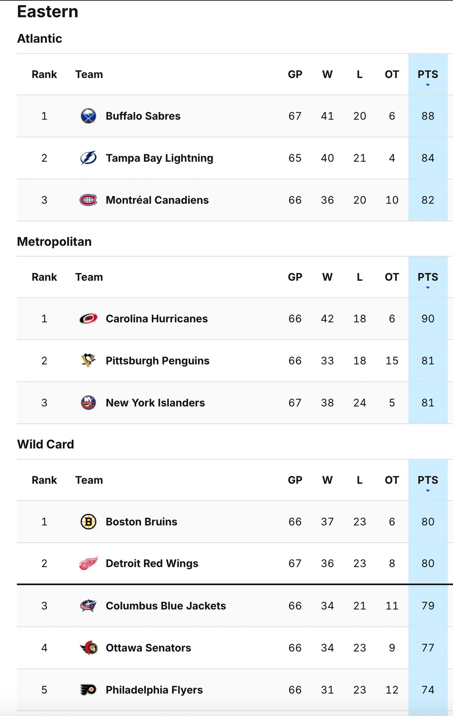Screen dimensions: 453x716
Task: Click the Montréal Canadiens logo
Action: pyautogui.click(x=89, y=200)
